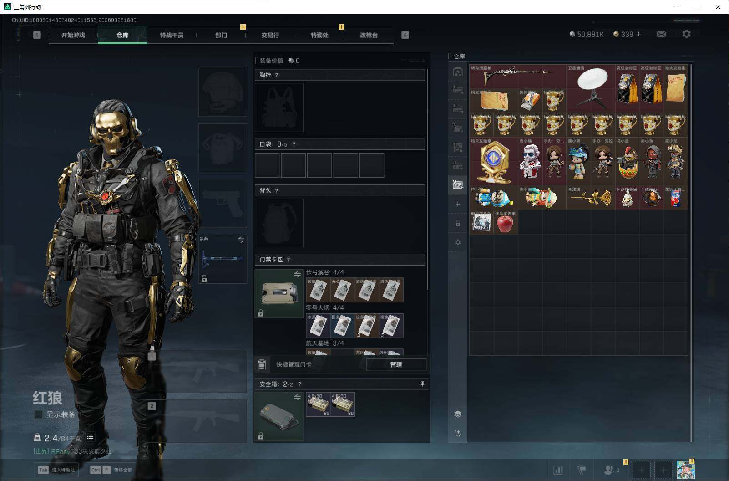
Task: Open the 改枪台 tab
Action: [x=369, y=35]
